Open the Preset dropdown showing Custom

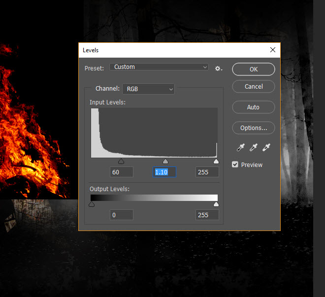coord(159,67)
